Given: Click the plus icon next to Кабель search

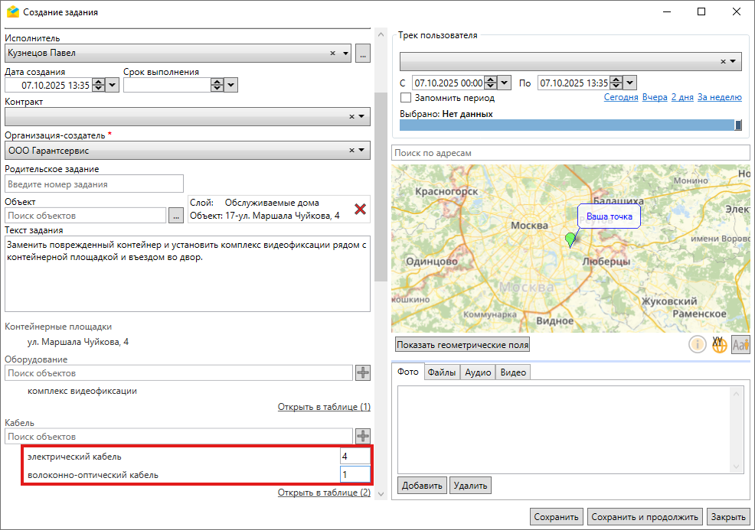Looking at the screenshot, I should (x=362, y=436).
